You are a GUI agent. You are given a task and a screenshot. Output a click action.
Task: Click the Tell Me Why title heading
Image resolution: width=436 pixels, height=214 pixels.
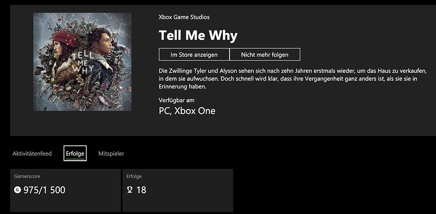(x=198, y=35)
